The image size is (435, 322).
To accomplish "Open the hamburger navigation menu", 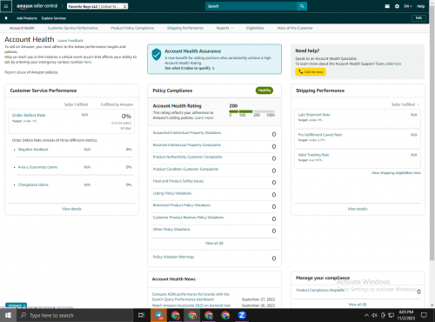I will (6, 6).
